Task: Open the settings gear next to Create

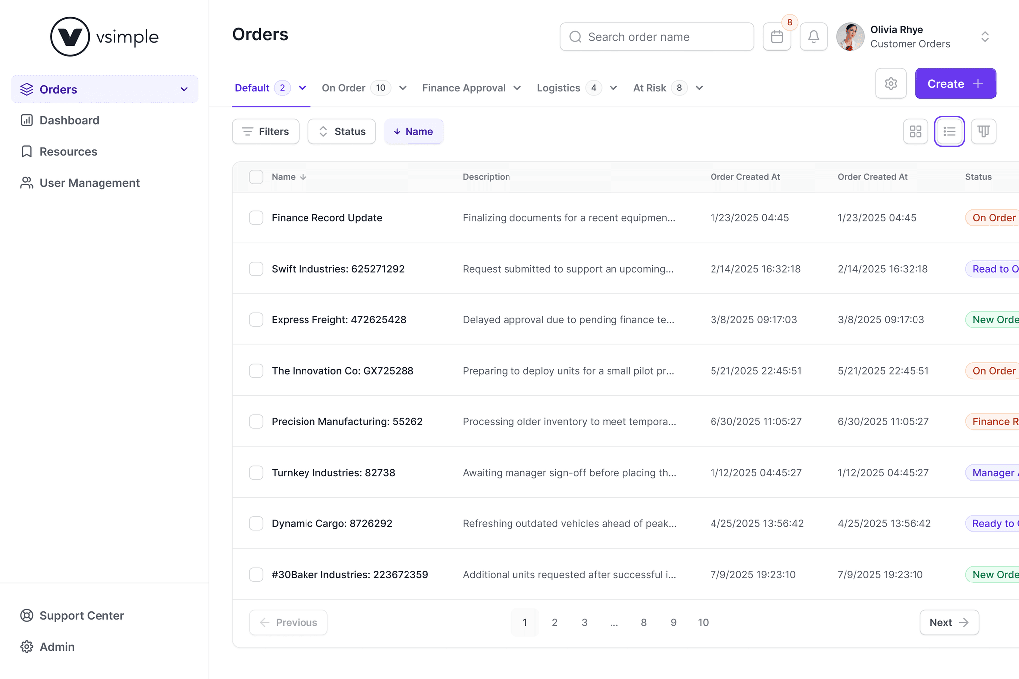Action: tap(891, 84)
